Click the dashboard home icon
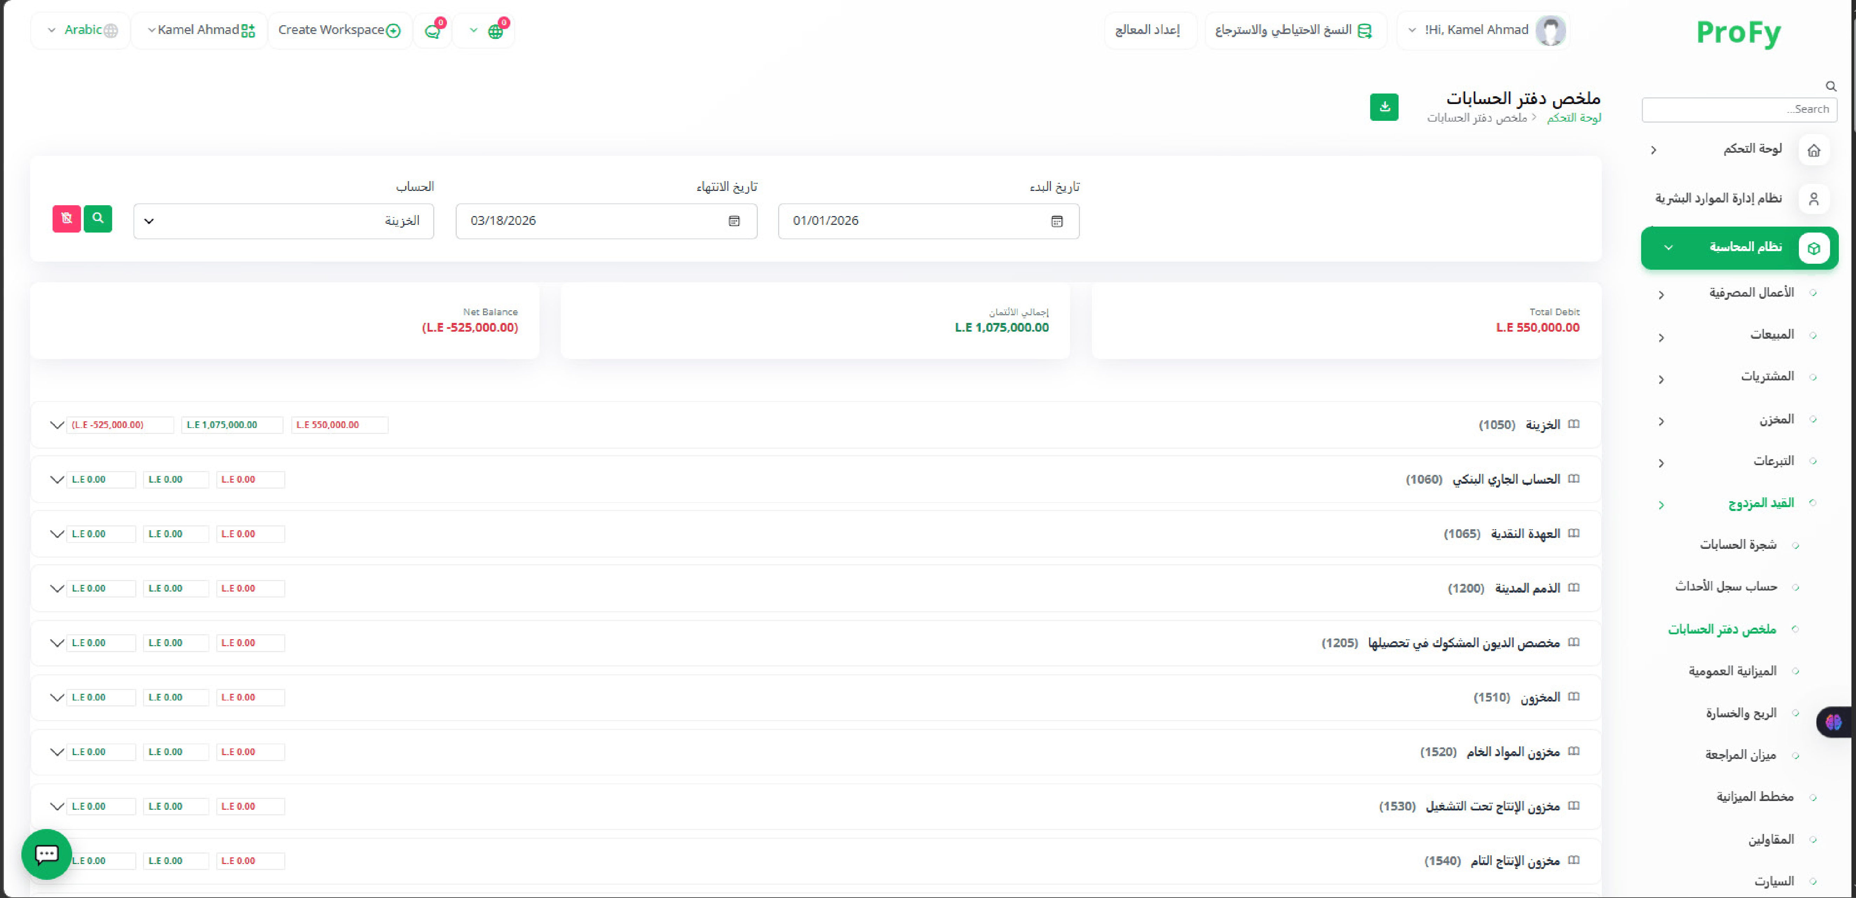Viewport: 1856px width, 898px height. (1814, 150)
